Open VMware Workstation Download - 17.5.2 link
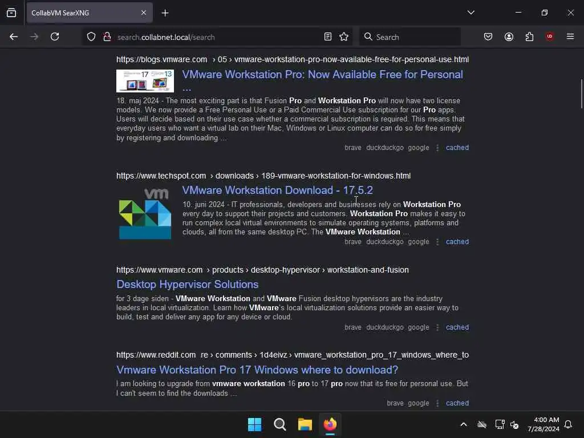Screen dimensions: 584x438 [x=278, y=190]
